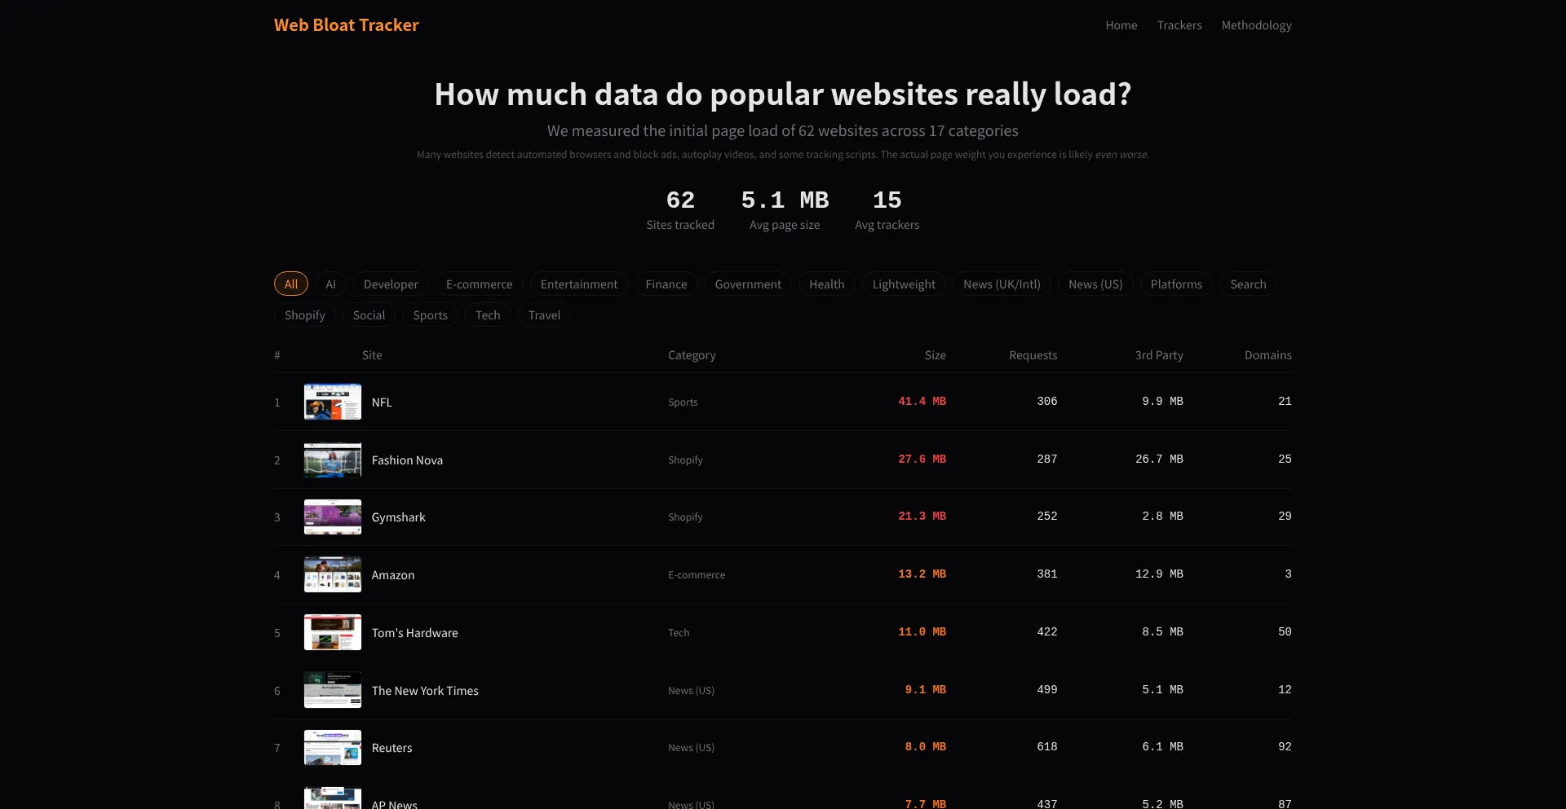Open the Methodology page link
Image resolution: width=1566 pixels, height=809 pixels.
1256,25
